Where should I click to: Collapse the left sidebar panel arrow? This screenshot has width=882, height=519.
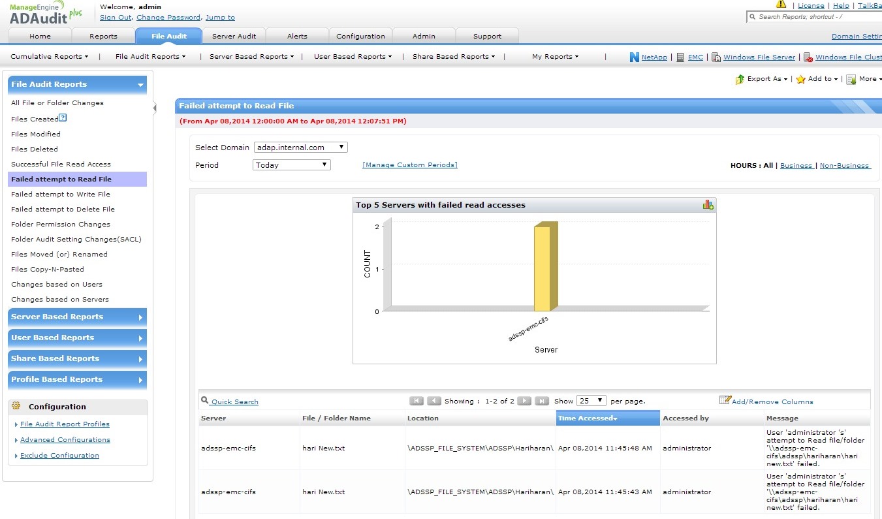click(155, 108)
